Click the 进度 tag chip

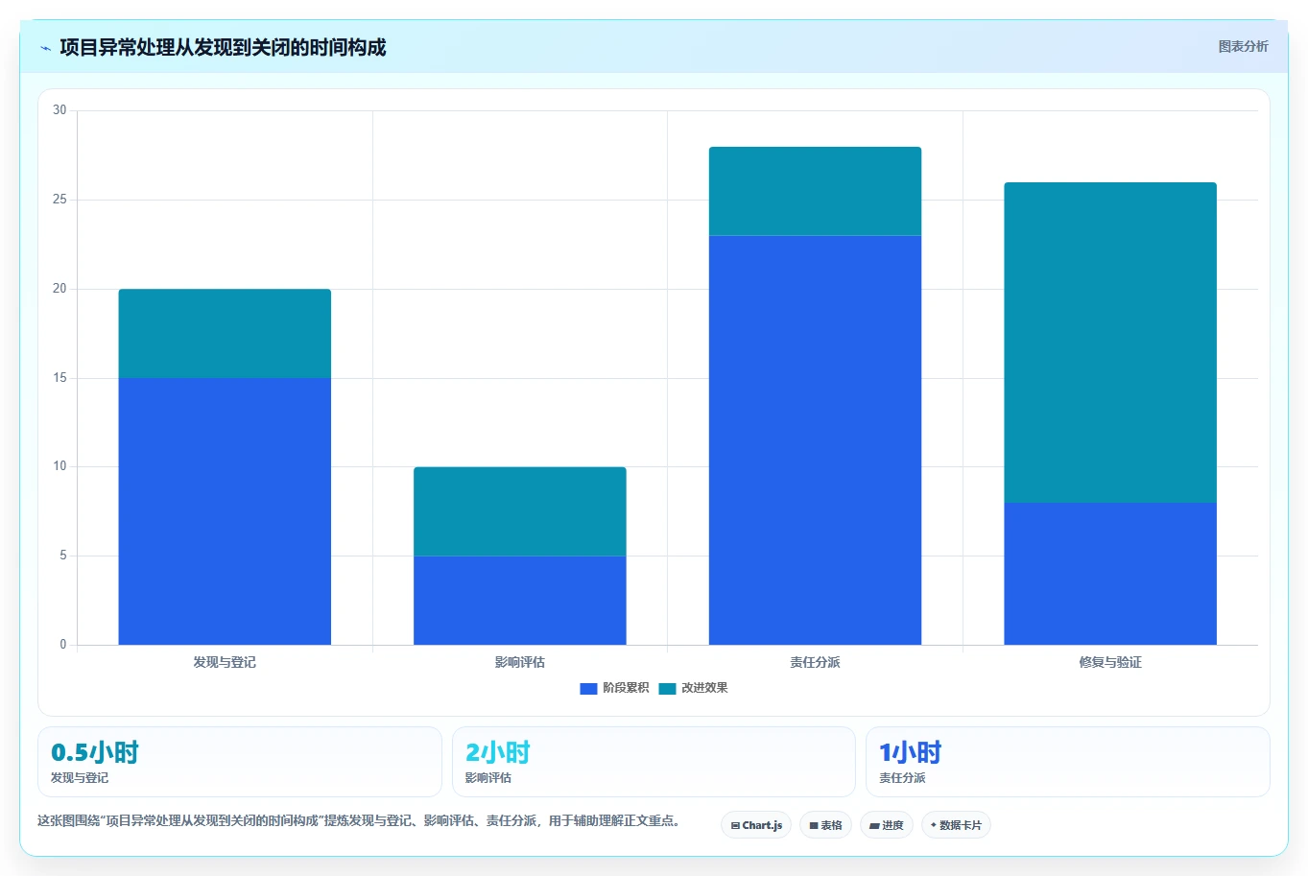coord(887,825)
